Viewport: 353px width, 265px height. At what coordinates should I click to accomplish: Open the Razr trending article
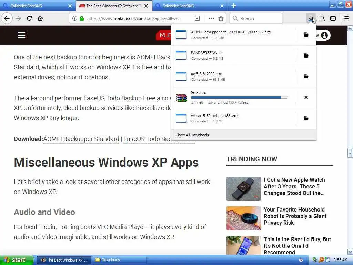(x=297, y=246)
